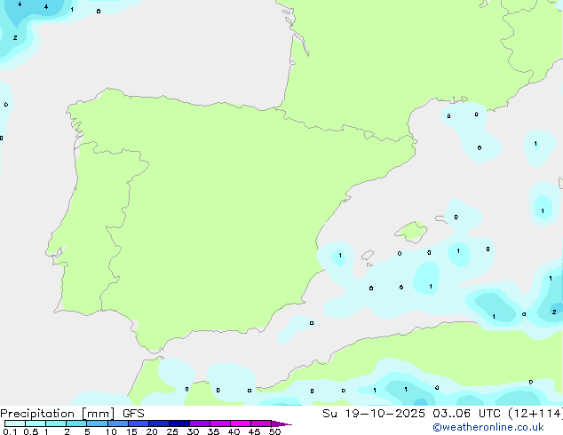This screenshot has height=435, width=563.
Task: Select the 10–15 mm legend swatch
Action: [x=117, y=423]
